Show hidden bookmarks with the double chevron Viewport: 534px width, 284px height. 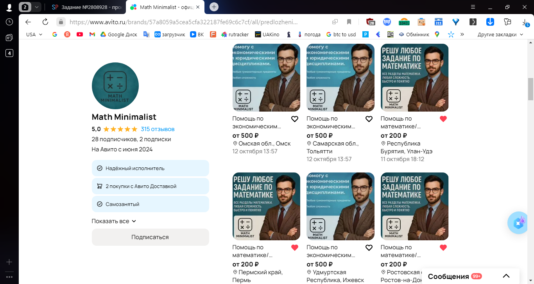462,34
